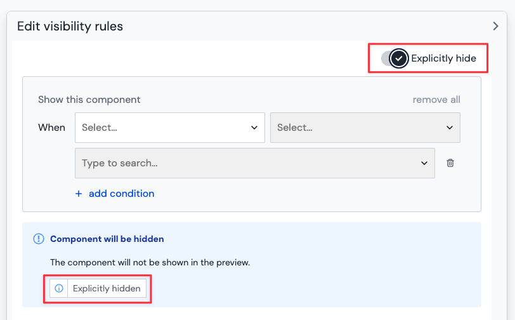Open the grayed-out second Select dropdown

click(x=356, y=128)
